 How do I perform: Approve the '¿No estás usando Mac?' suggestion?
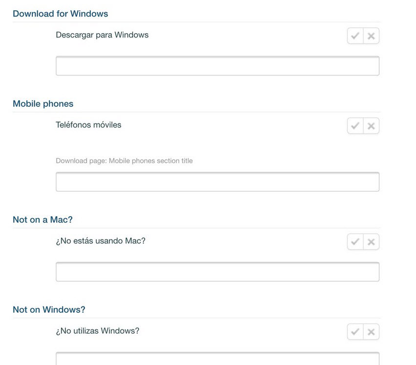[355, 242]
